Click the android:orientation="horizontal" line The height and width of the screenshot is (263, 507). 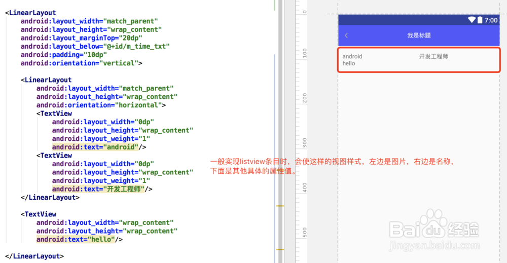tap(101, 105)
